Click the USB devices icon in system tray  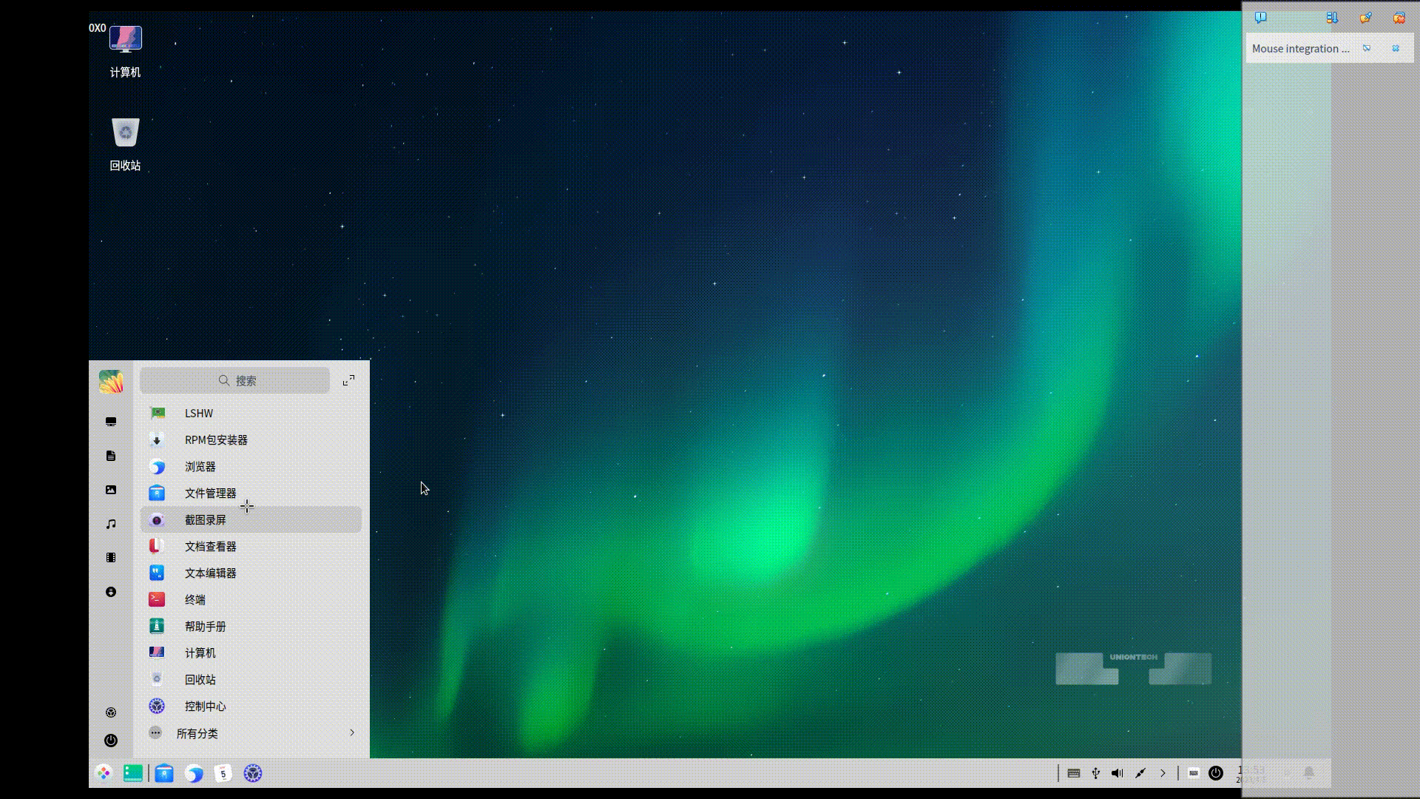click(1095, 773)
